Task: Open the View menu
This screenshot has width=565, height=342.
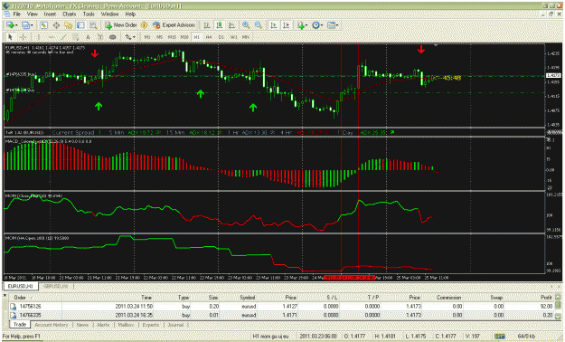Action: pyautogui.click(x=32, y=14)
